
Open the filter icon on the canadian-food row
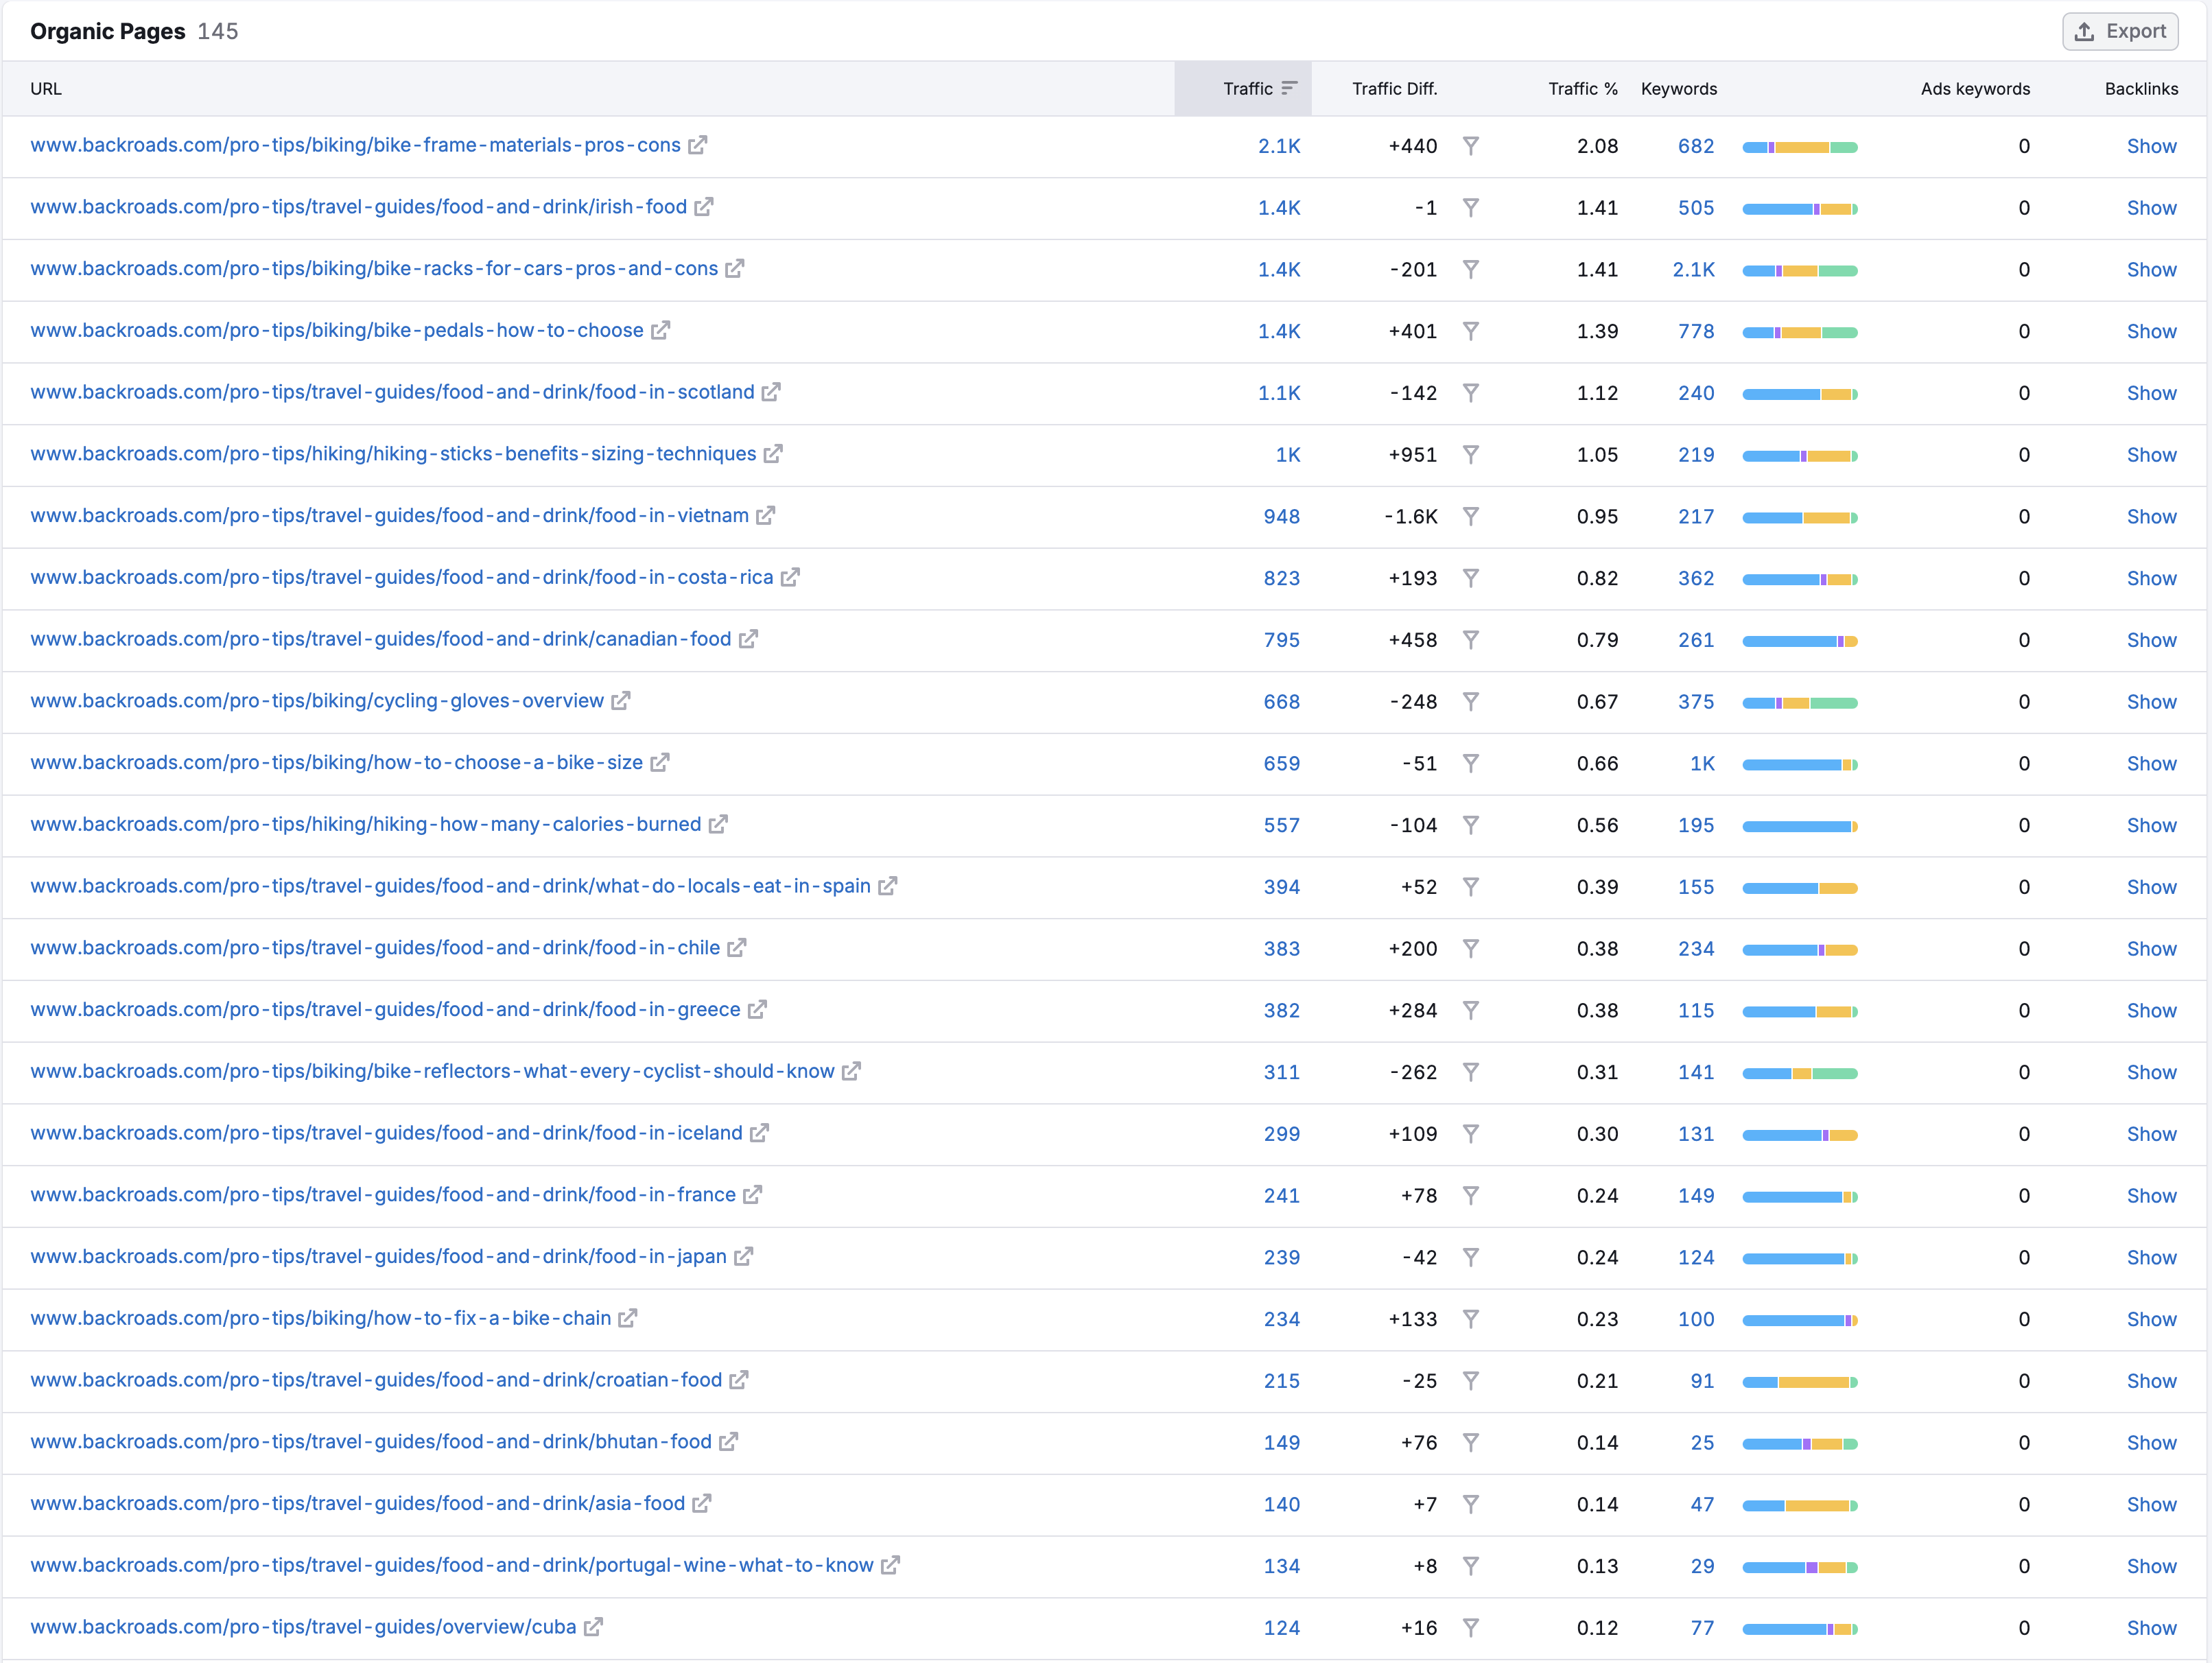tap(1471, 639)
